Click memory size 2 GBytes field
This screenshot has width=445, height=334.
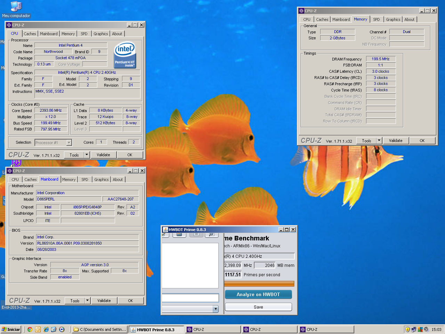coord(338,38)
